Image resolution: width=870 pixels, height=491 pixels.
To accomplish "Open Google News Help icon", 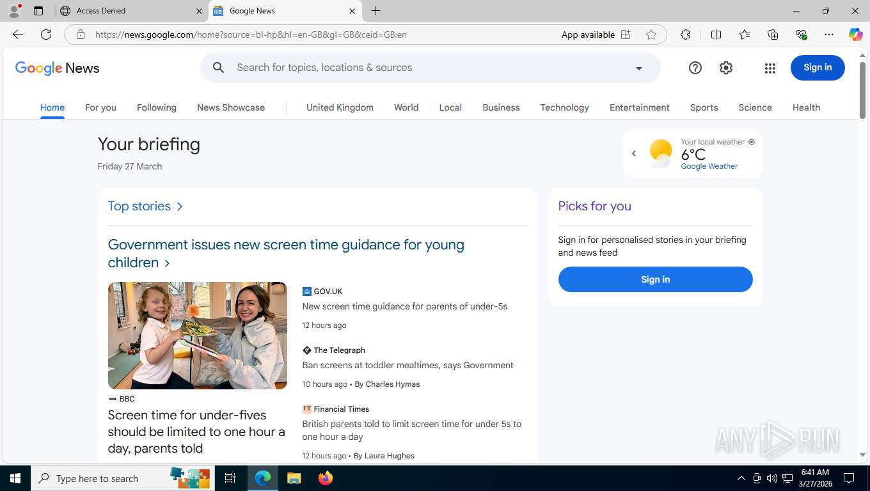I will tap(695, 68).
